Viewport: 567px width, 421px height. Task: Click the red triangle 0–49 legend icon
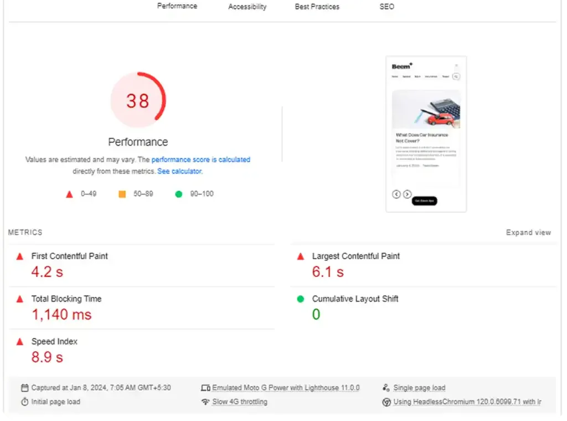[x=69, y=194]
